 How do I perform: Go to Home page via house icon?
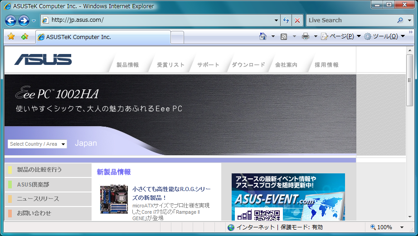263,36
